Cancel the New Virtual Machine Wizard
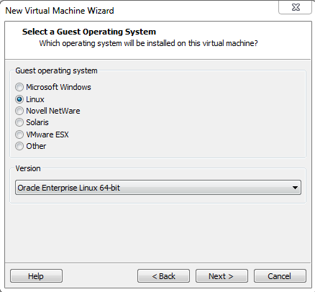 (280, 276)
